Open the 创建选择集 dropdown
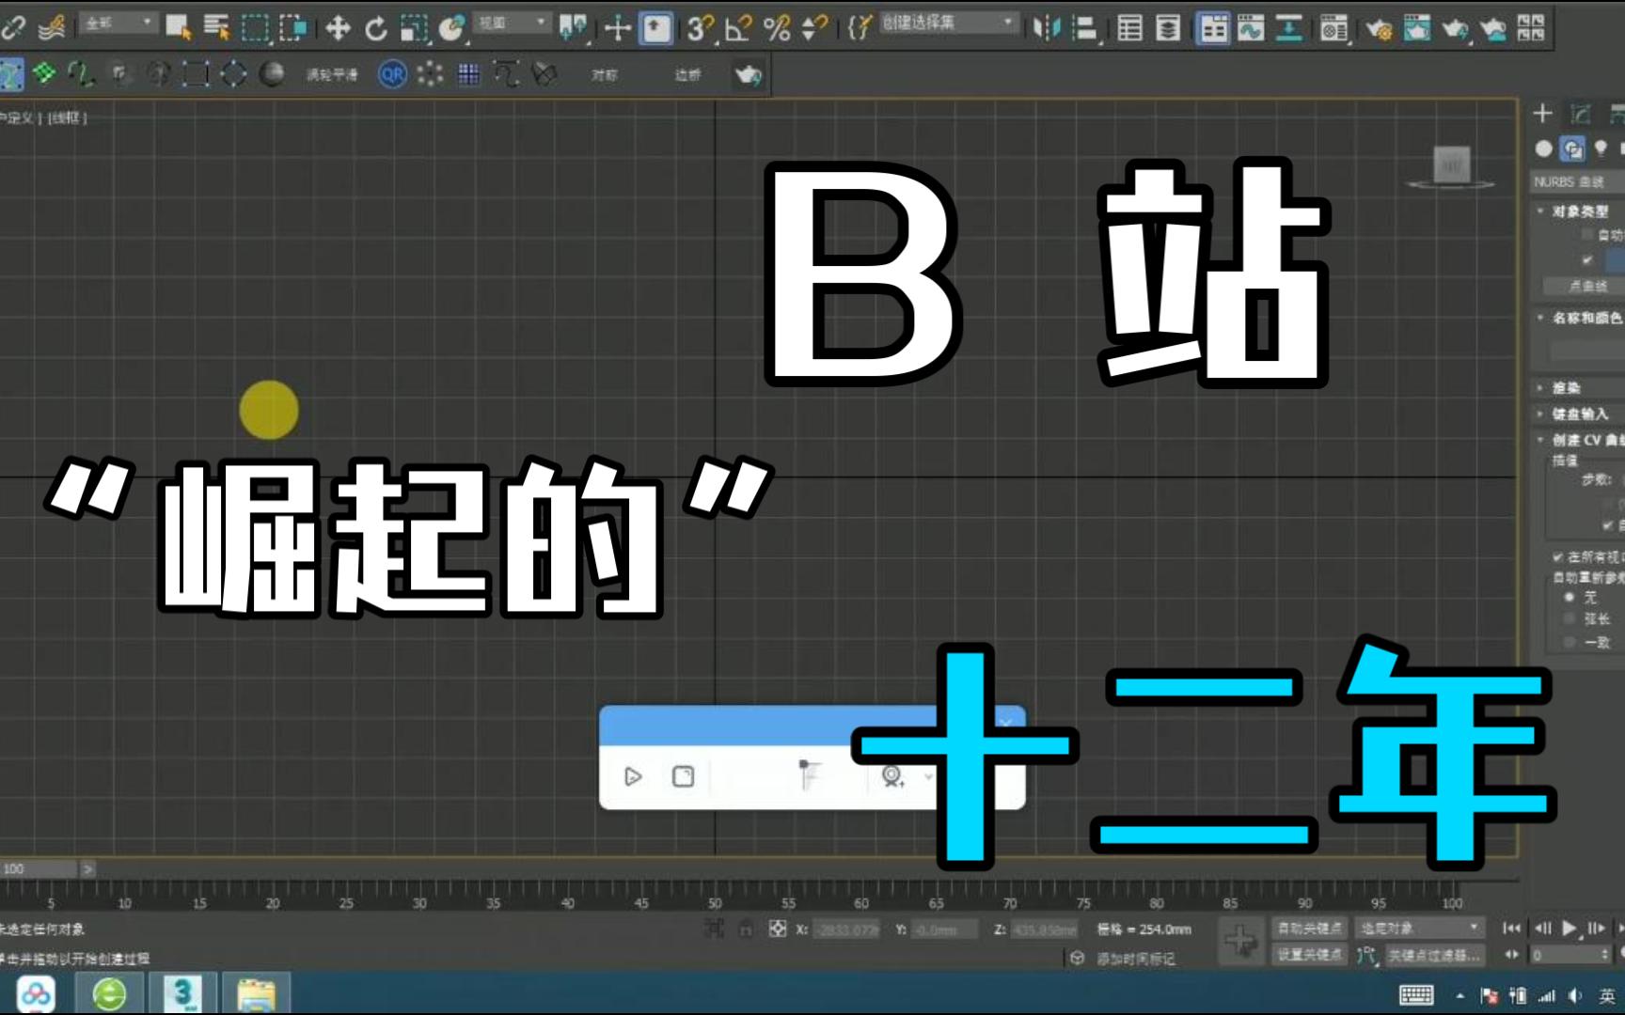Image resolution: width=1625 pixels, height=1015 pixels. click(948, 23)
